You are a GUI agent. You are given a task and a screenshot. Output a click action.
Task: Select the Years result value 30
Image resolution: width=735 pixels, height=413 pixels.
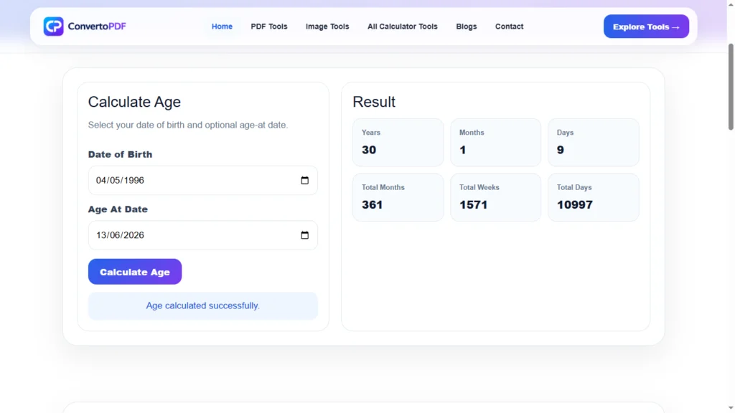coord(369,150)
